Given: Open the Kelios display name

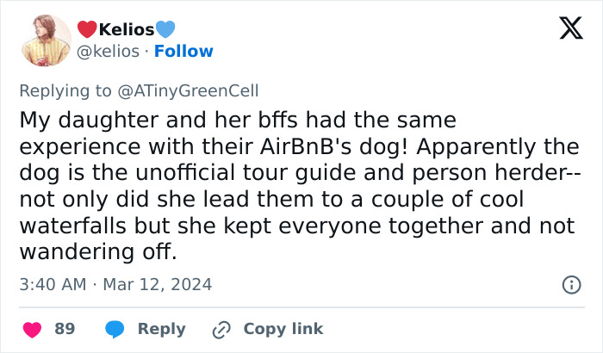Looking at the screenshot, I should pyautogui.click(x=127, y=30).
